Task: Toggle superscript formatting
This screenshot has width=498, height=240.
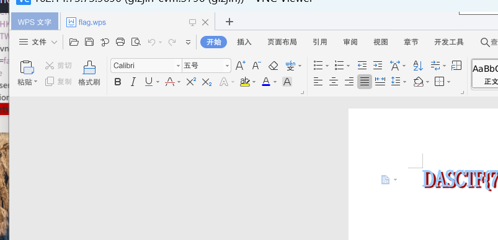Action: pyautogui.click(x=191, y=82)
